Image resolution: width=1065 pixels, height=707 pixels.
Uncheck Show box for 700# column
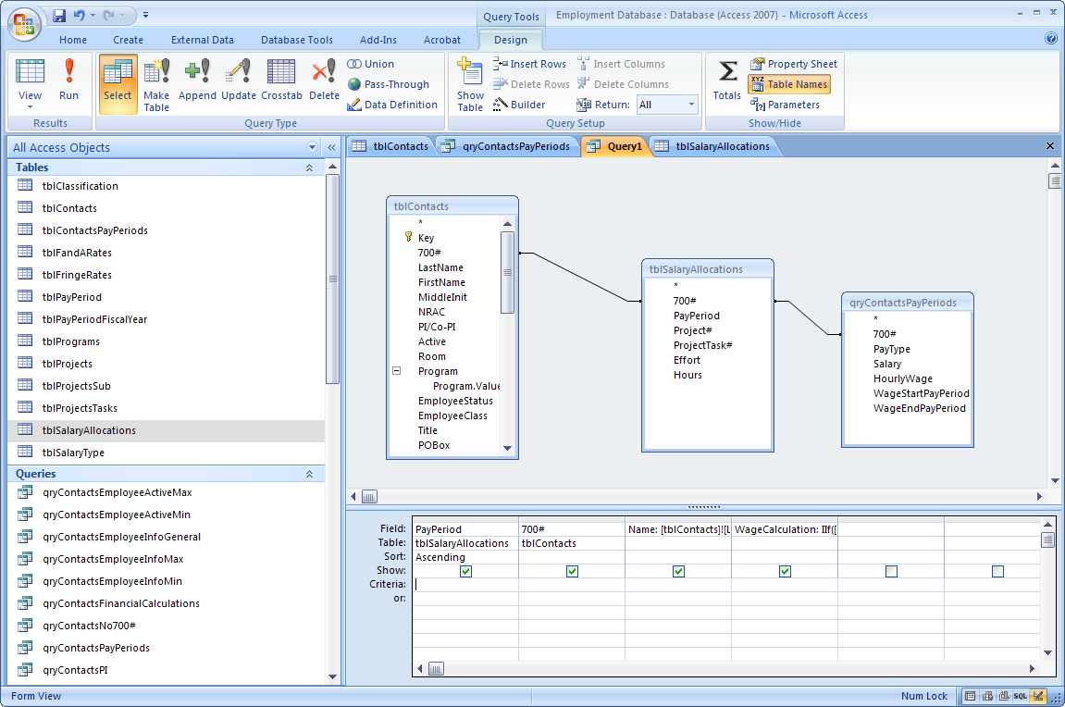(x=572, y=571)
